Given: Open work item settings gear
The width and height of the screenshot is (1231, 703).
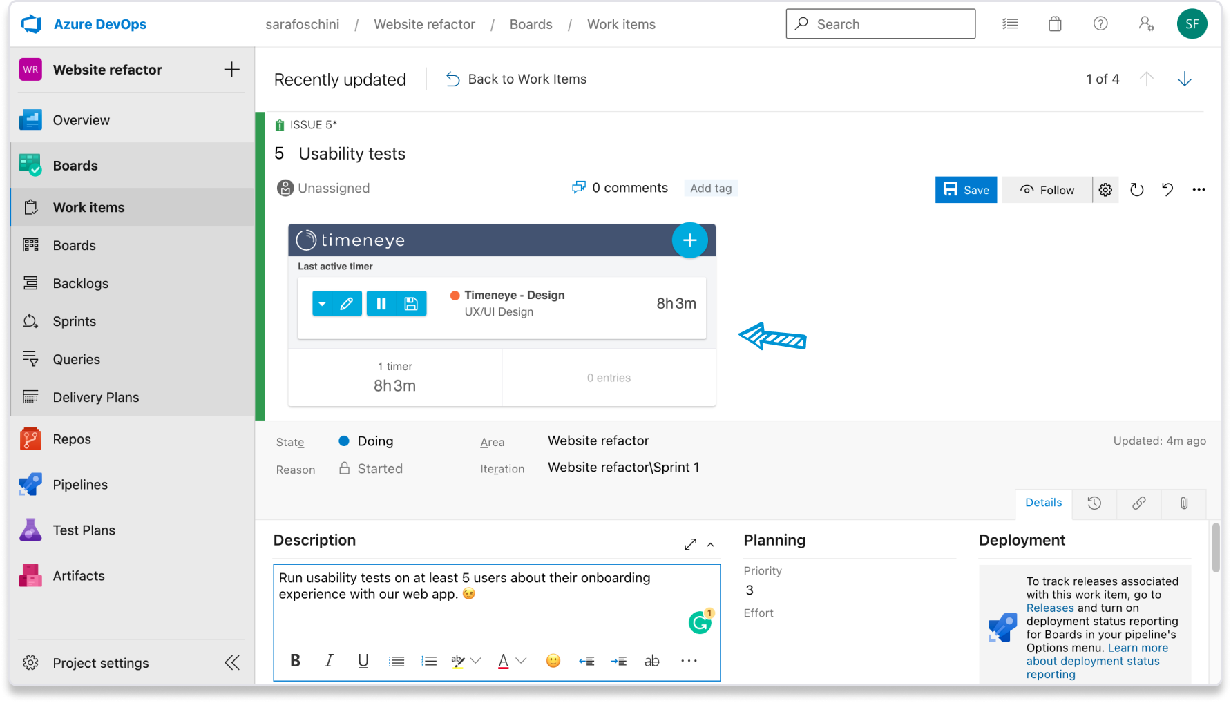Looking at the screenshot, I should coord(1105,190).
